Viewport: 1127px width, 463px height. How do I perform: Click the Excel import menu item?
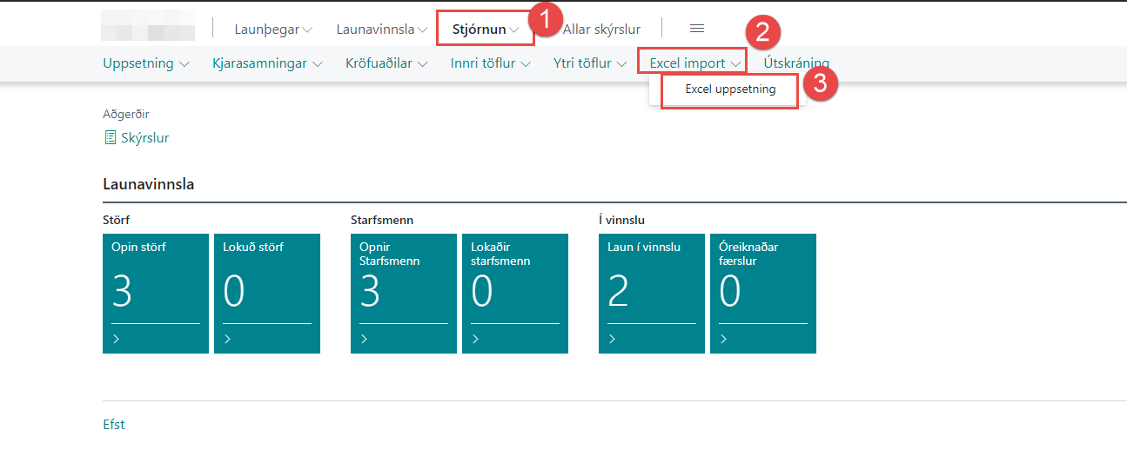(x=694, y=63)
